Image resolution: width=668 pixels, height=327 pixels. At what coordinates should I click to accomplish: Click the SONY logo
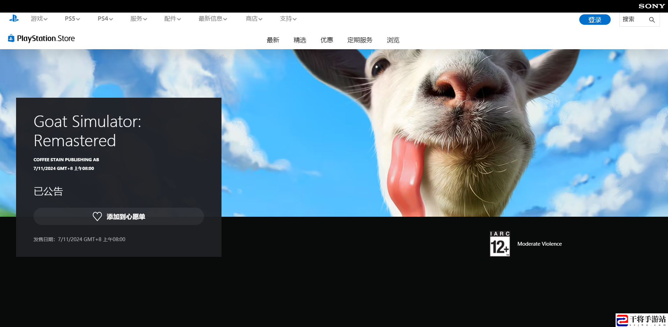point(652,6)
